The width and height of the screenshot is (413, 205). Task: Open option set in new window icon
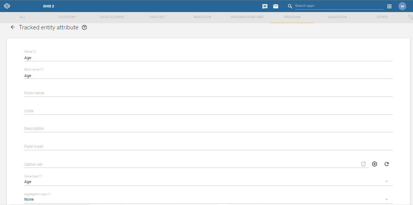point(363,164)
